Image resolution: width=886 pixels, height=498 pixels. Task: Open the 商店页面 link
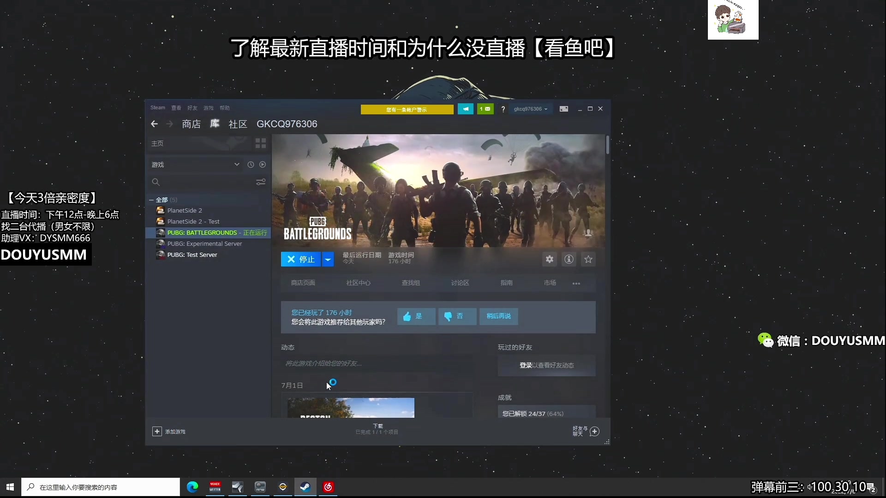303,283
